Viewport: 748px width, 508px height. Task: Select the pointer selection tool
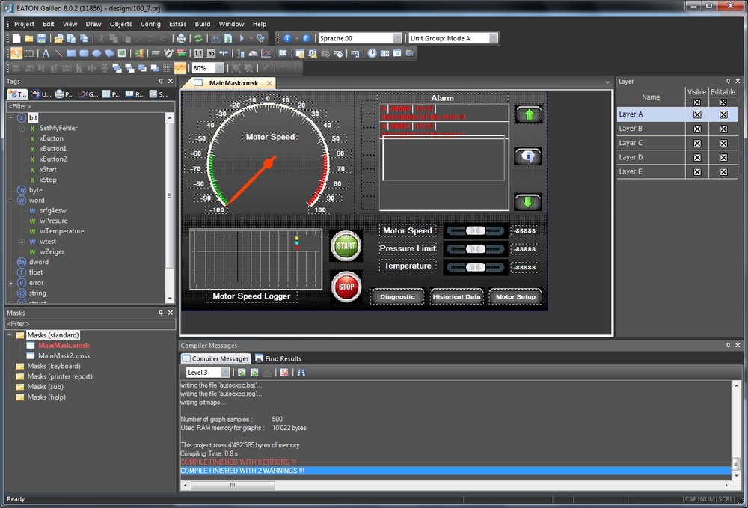pyautogui.click(x=16, y=53)
